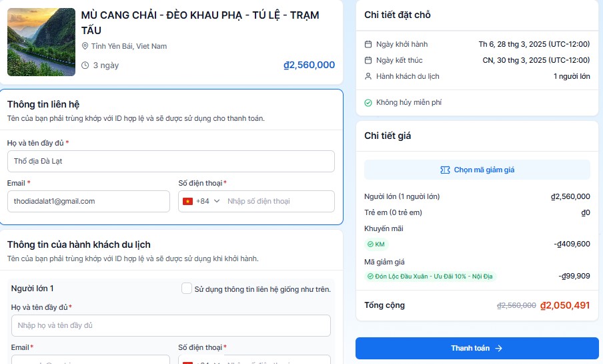The height and width of the screenshot is (364, 603).
Task: Click the KM promotion tag
Action: coord(376,244)
